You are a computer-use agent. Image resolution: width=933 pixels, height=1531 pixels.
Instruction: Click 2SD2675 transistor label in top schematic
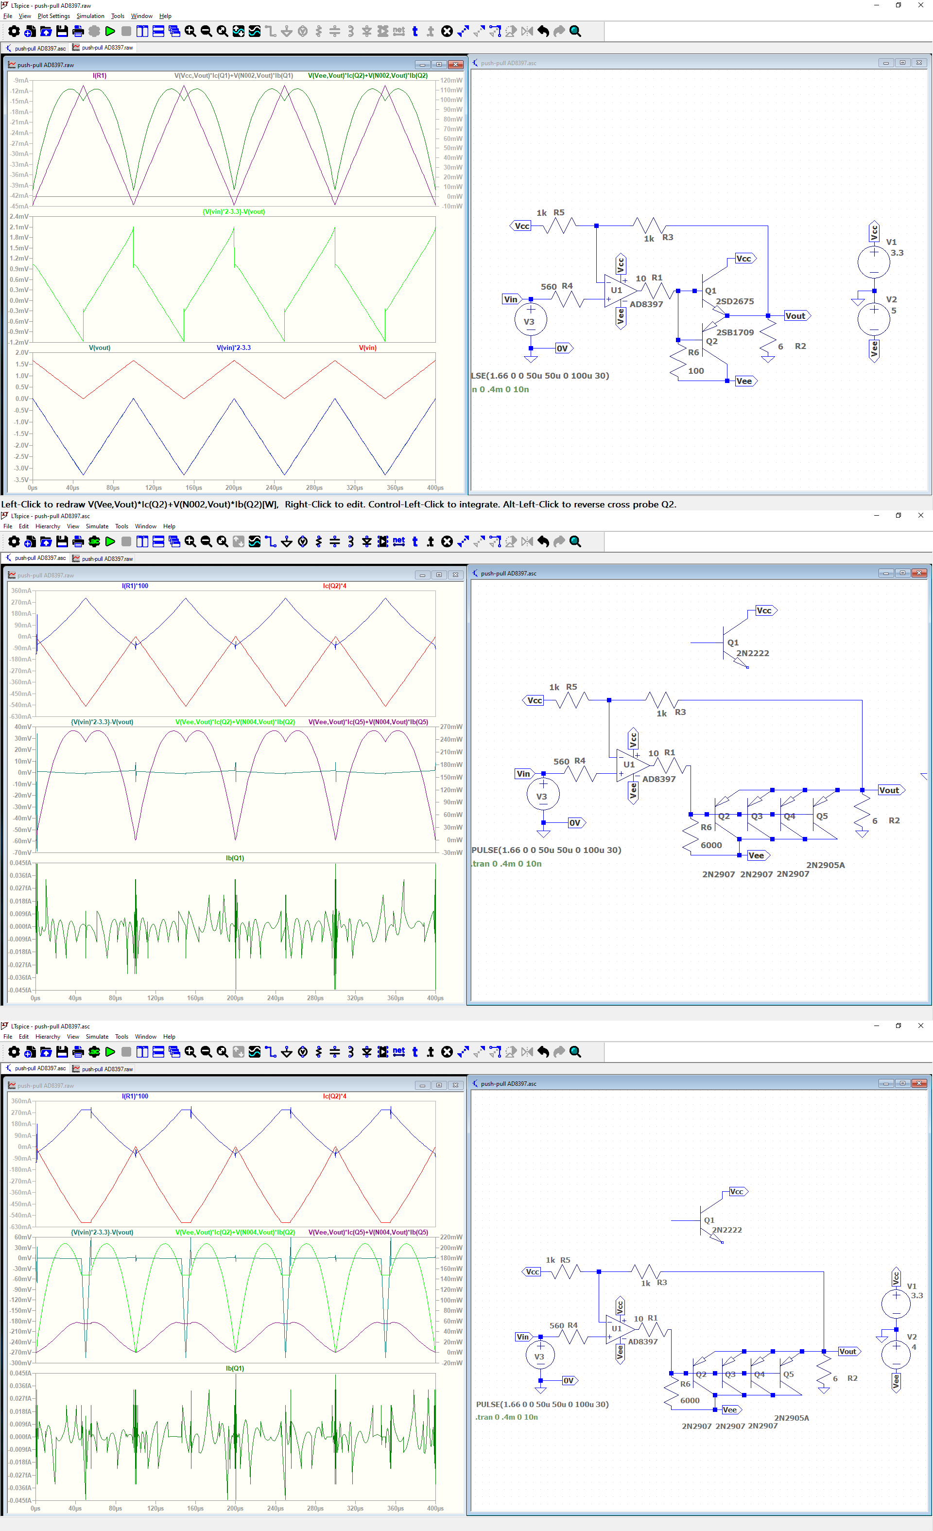tap(735, 301)
